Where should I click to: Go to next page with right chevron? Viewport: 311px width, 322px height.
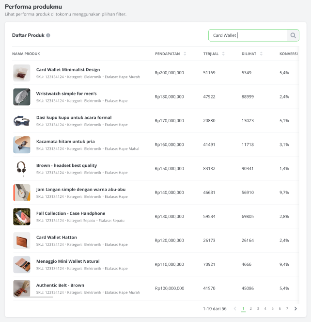point(295,308)
